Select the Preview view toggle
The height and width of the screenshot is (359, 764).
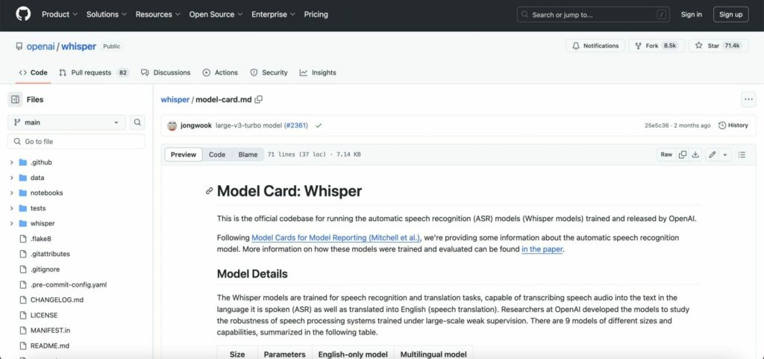point(184,154)
